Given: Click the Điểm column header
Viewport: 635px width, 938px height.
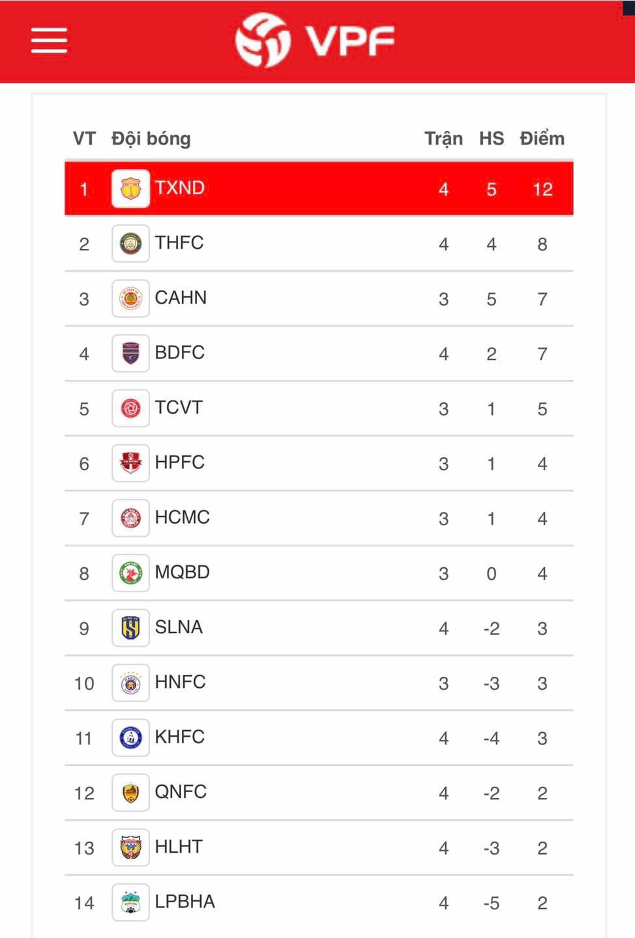Looking at the screenshot, I should [542, 139].
